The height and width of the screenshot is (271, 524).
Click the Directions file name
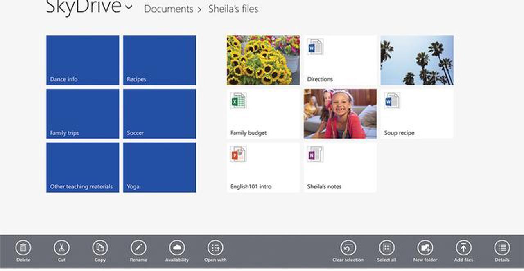[x=320, y=79]
